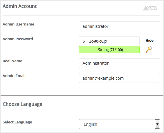Click the golden key password generator icon
This screenshot has height=133, width=164.
point(149,50)
